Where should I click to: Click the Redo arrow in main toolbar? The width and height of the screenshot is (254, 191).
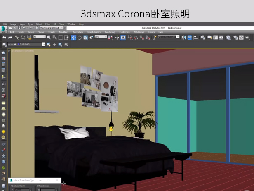click(10, 37)
